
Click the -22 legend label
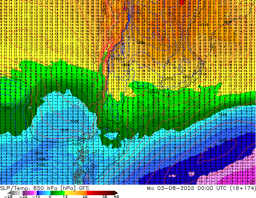point(23,196)
